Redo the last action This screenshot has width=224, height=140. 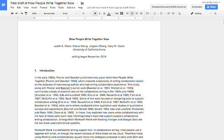tap(21, 13)
